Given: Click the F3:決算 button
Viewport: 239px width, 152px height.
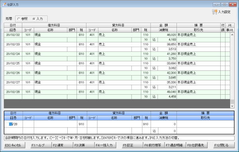Looking at the screenshot, I should point(84,145).
